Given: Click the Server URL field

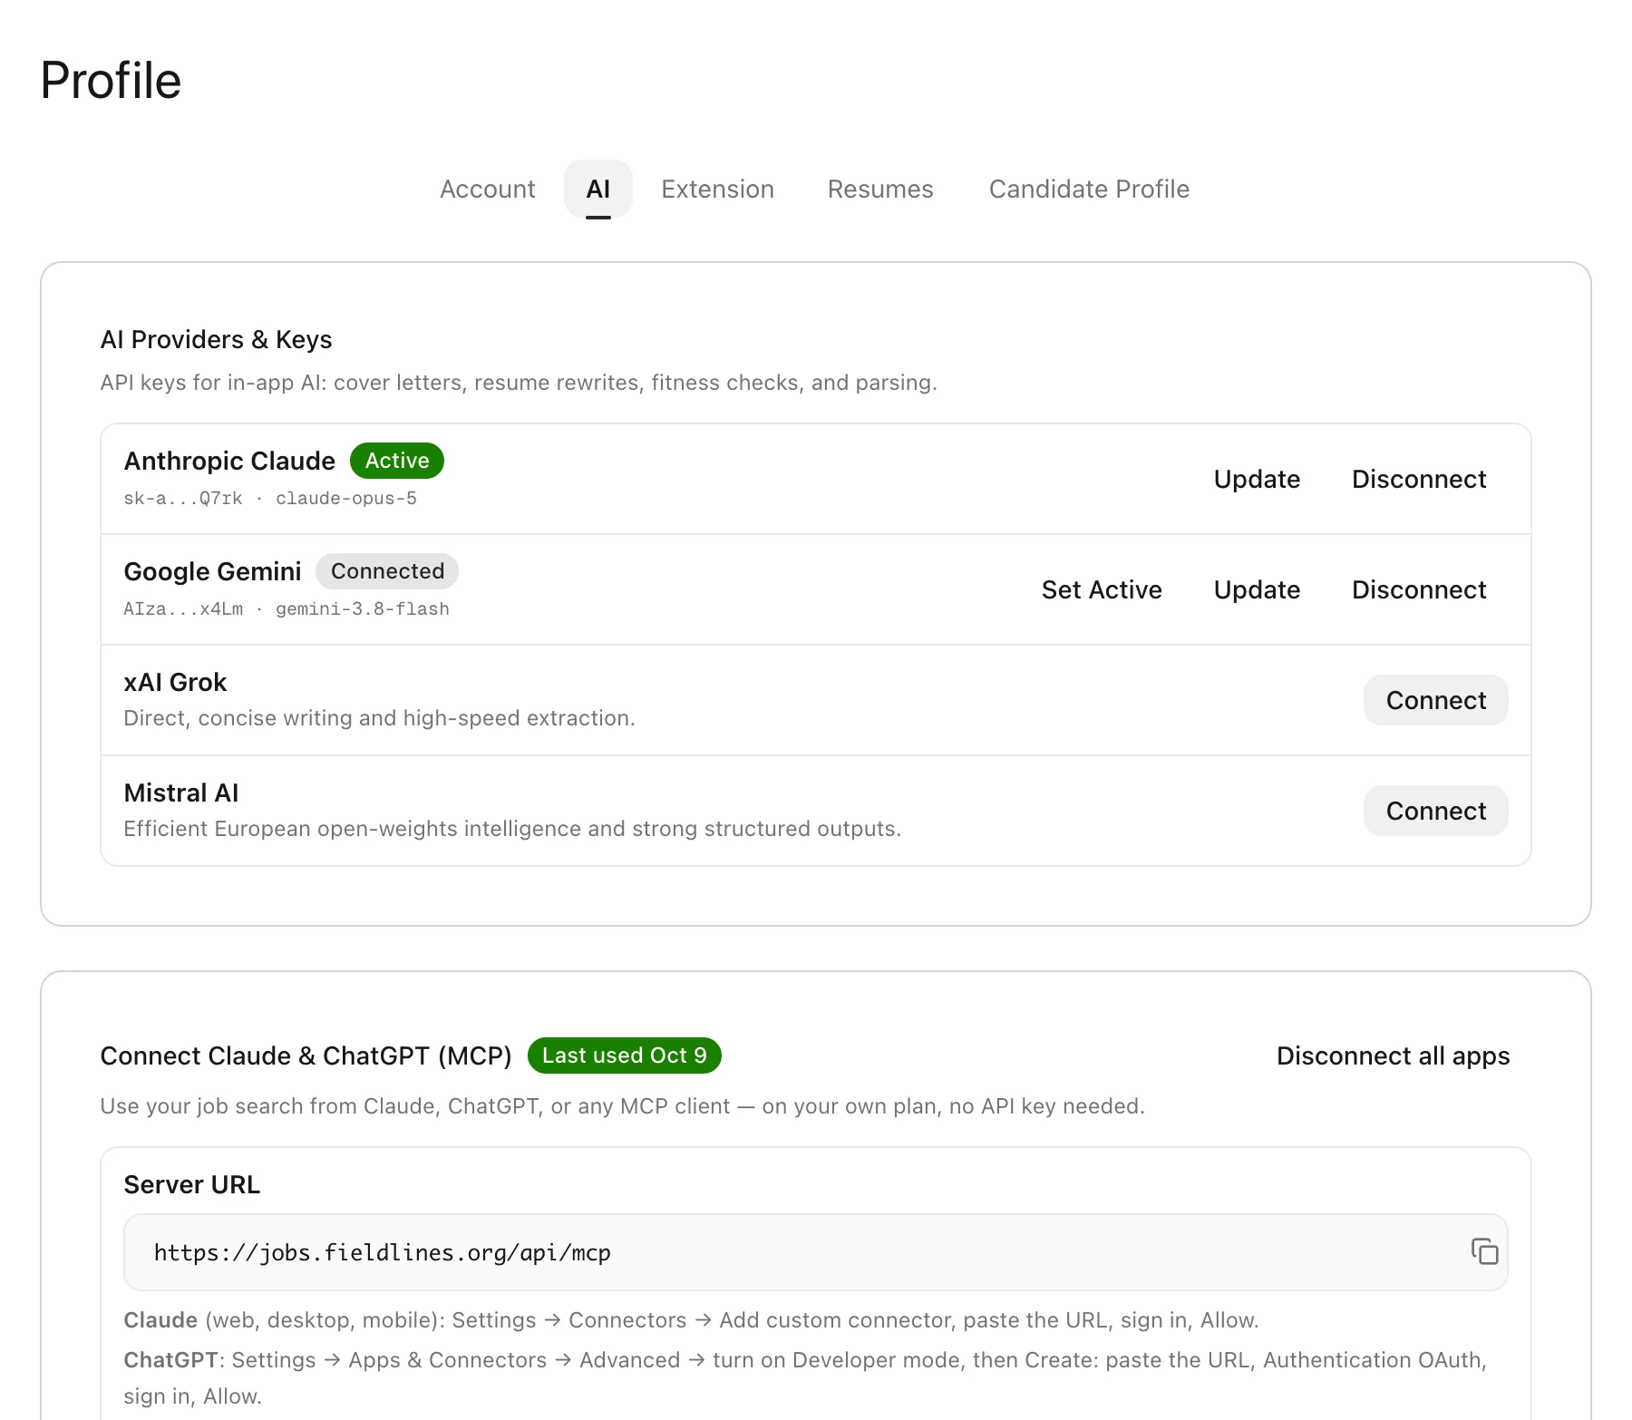Looking at the screenshot, I should (x=816, y=1252).
